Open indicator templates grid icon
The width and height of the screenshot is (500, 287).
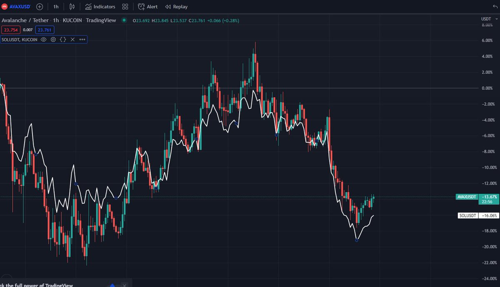click(x=125, y=7)
